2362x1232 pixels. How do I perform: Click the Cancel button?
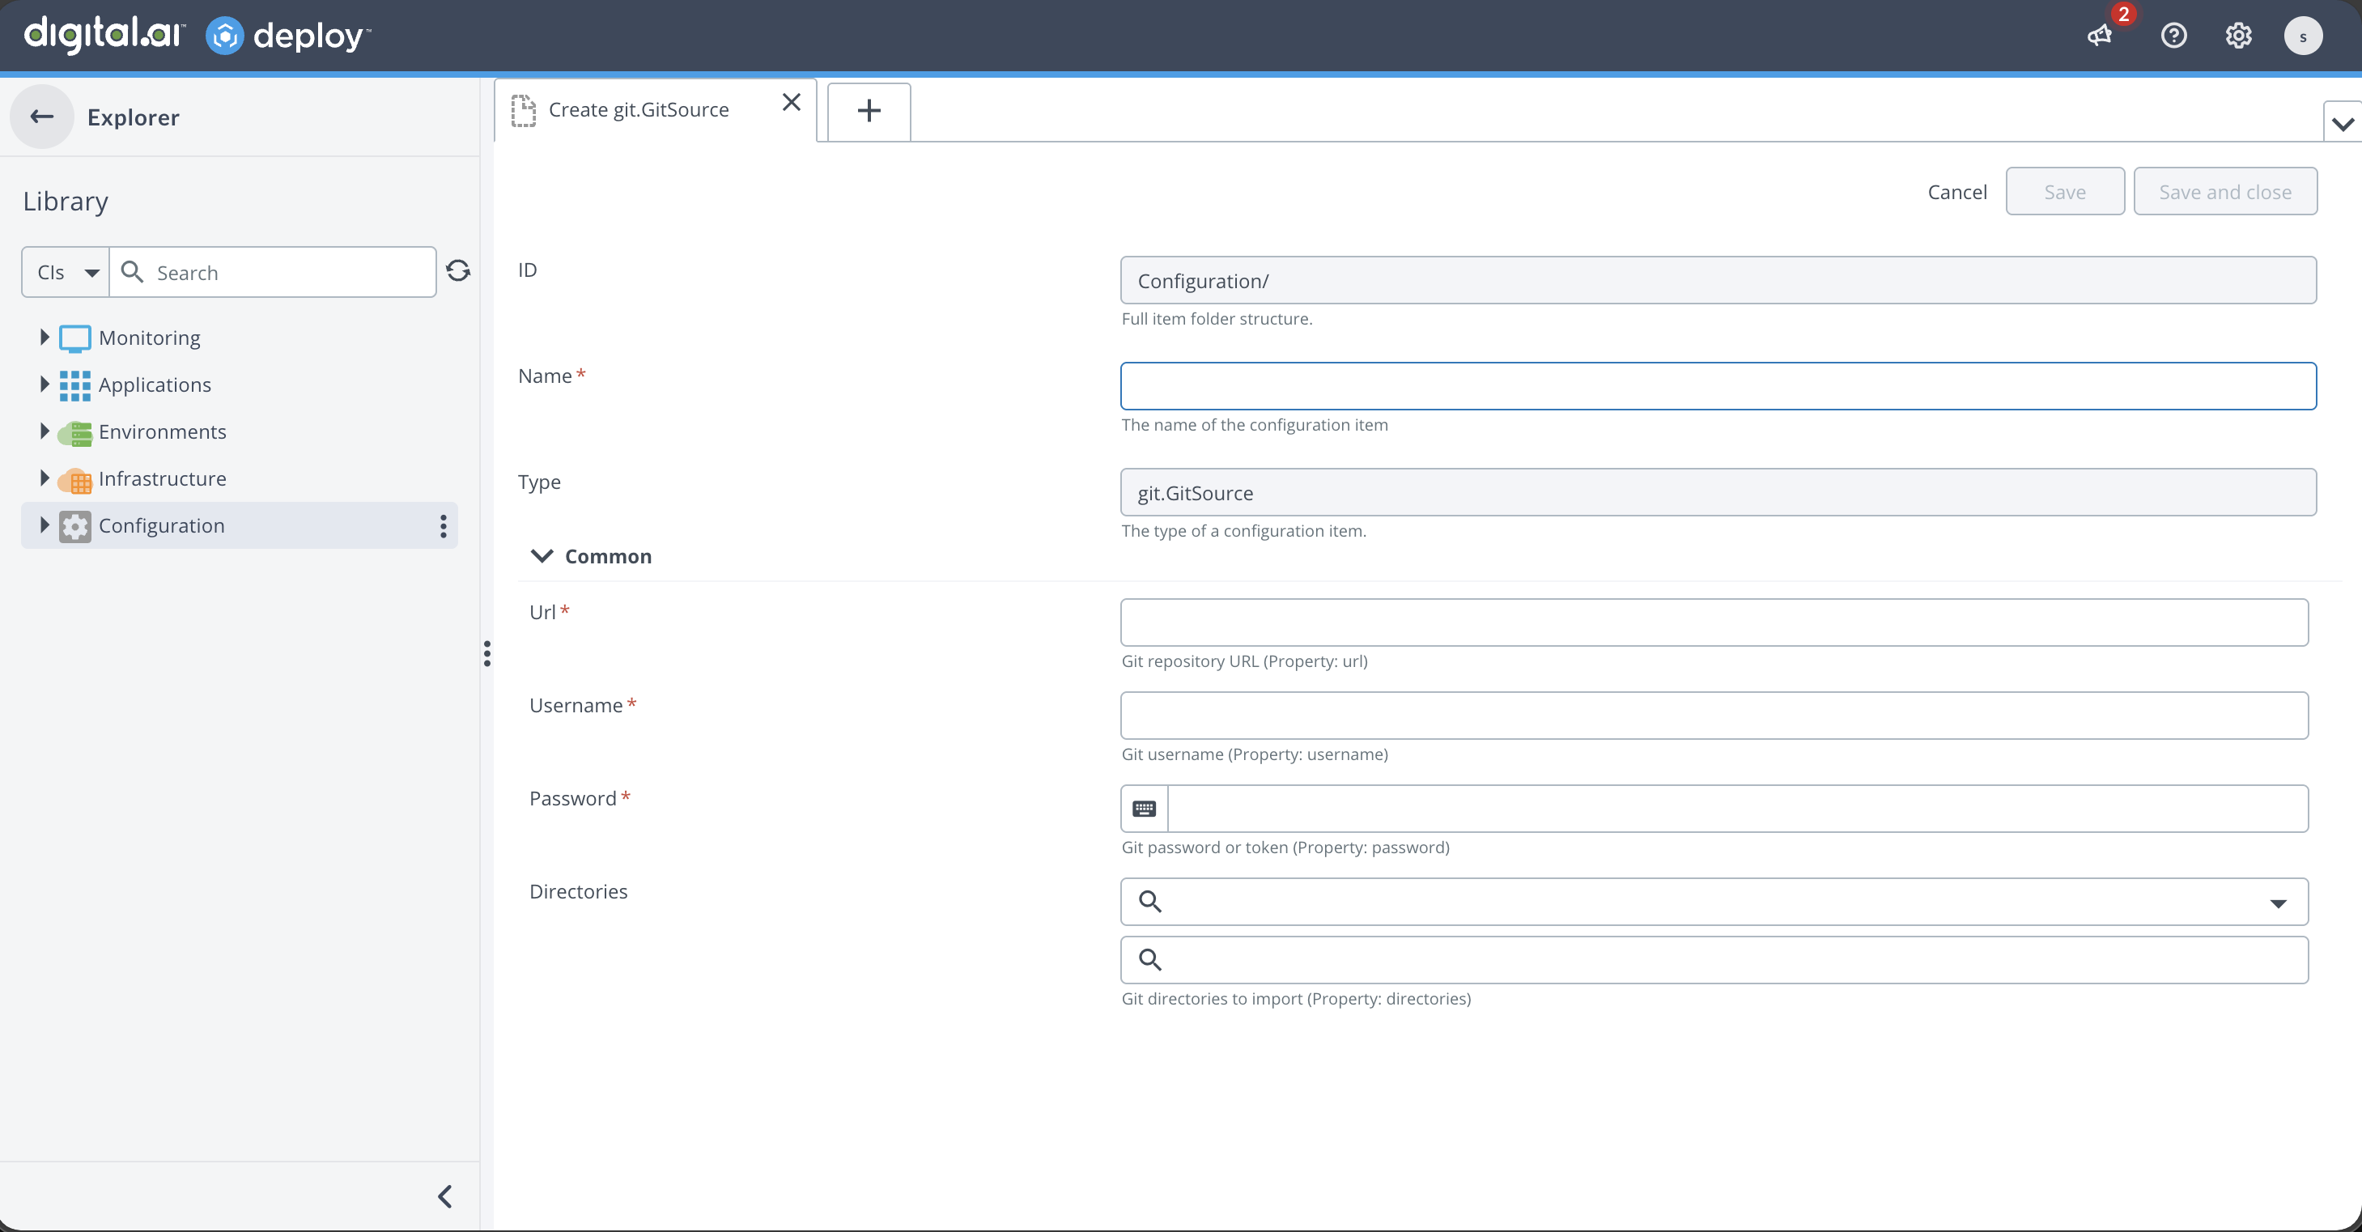click(x=1956, y=192)
